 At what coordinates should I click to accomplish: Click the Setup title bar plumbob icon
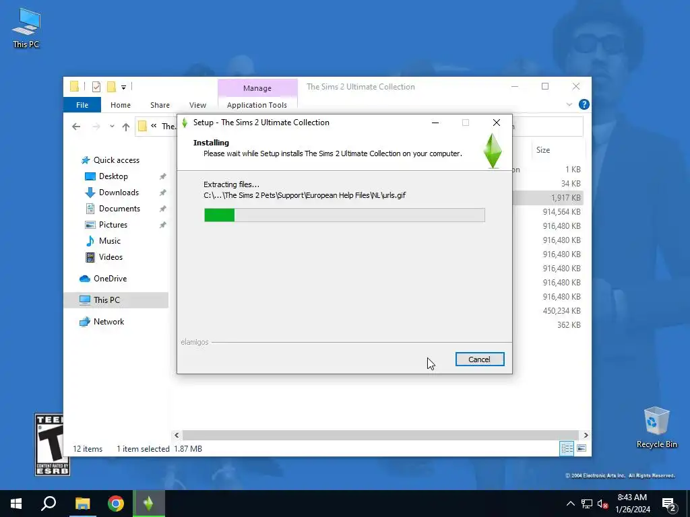point(185,123)
